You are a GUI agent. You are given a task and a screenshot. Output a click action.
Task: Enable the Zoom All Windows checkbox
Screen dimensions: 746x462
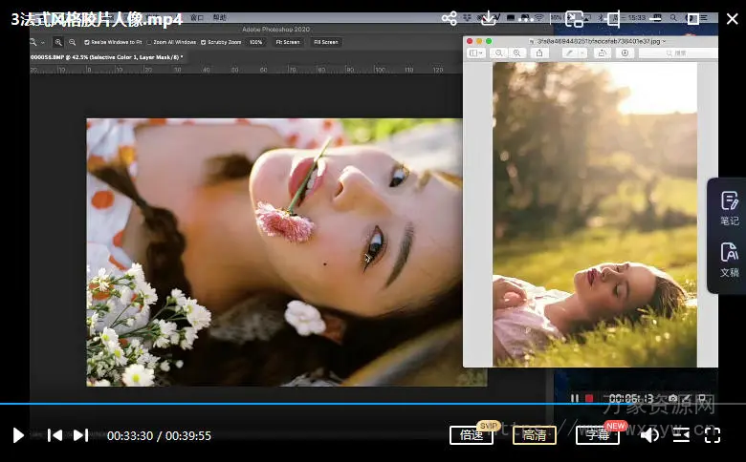click(151, 42)
